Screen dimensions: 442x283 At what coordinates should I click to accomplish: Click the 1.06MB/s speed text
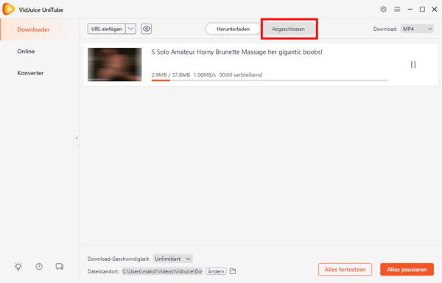205,74
